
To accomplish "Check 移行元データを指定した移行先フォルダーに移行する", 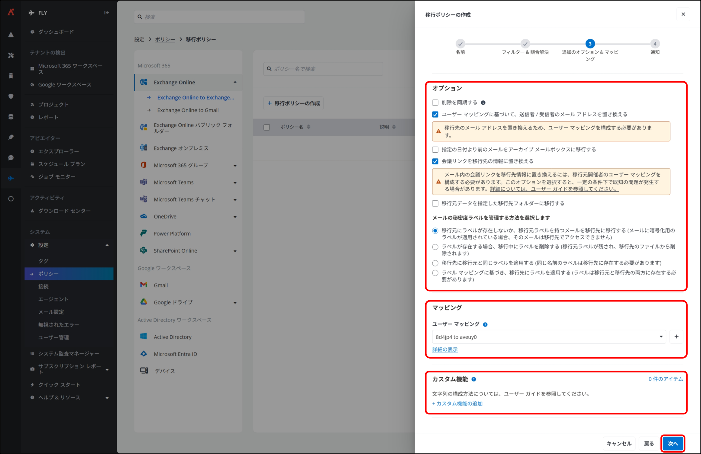I will [x=435, y=203].
